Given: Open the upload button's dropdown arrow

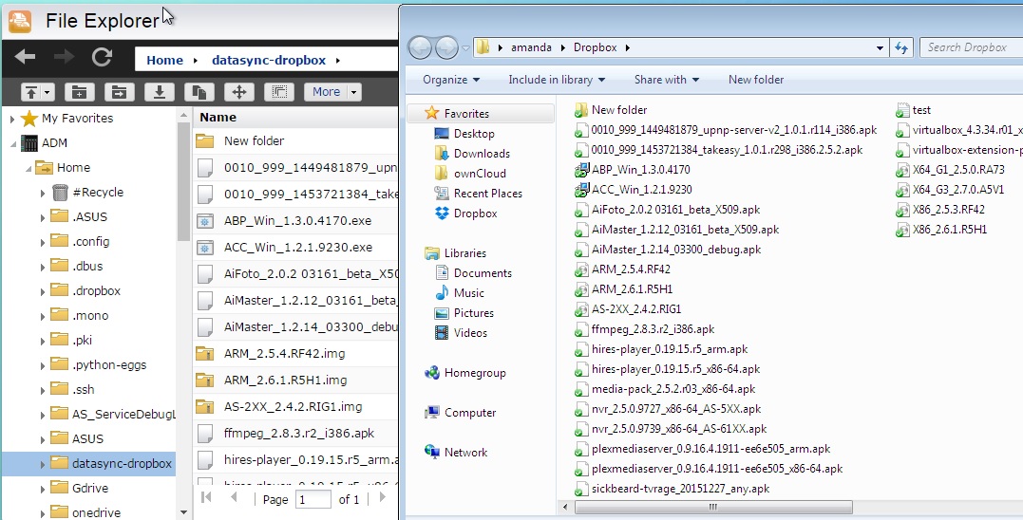Looking at the screenshot, I should pyautogui.click(x=47, y=92).
